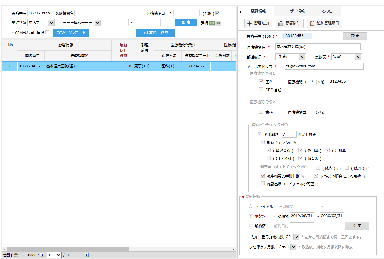Go to previous page arrow icon
The width and height of the screenshot is (384, 259).
tap(42, 255)
